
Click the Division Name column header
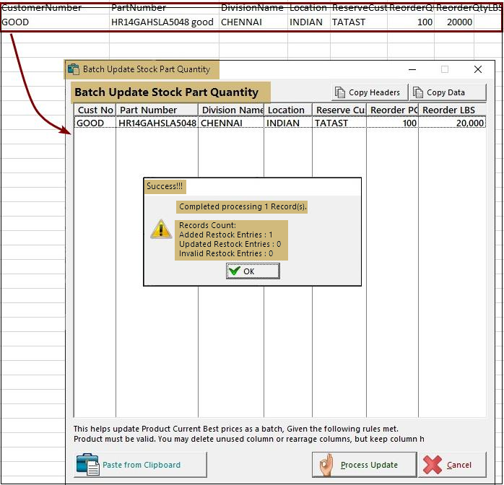click(x=231, y=110)
